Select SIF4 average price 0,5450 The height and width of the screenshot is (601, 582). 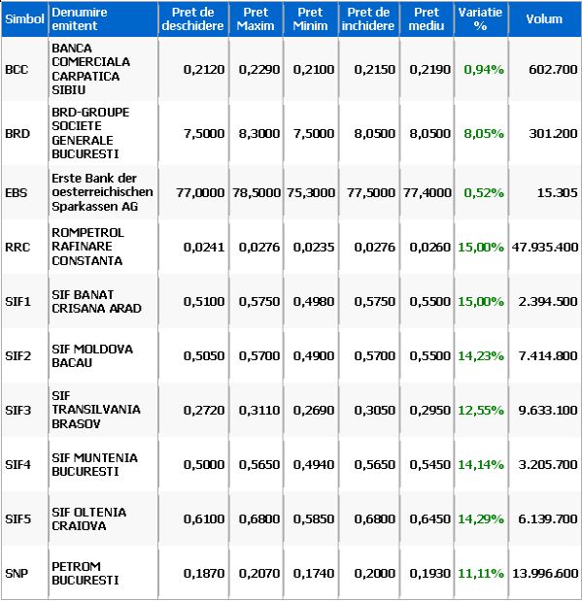429,465
